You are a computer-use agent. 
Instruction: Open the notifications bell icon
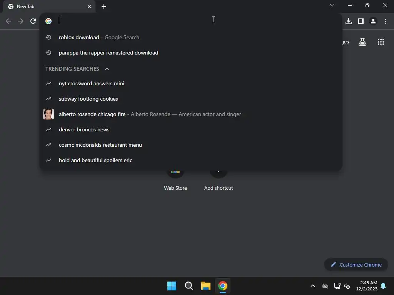click(x=384, y=286)
